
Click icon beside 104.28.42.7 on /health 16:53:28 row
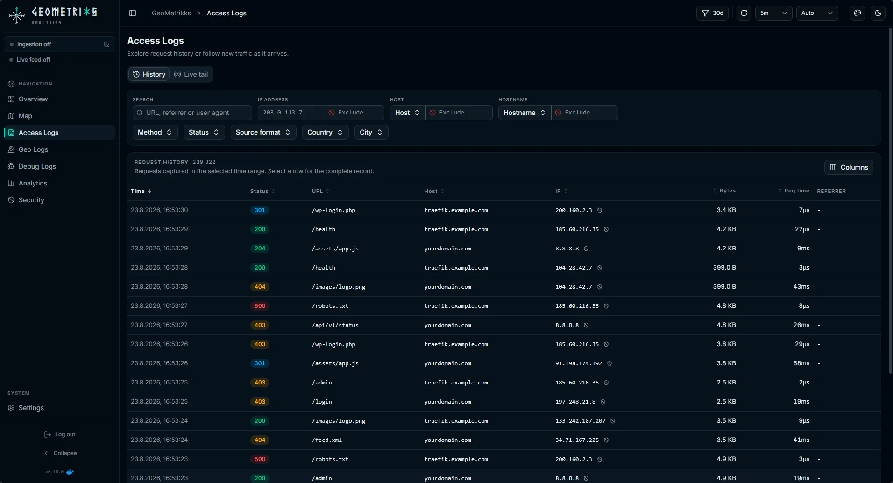[x=600, y=268]
